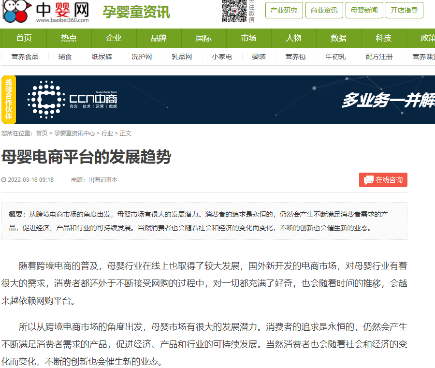Open 科技 navigation item
The image size is (435, 368).
[383, 38]
